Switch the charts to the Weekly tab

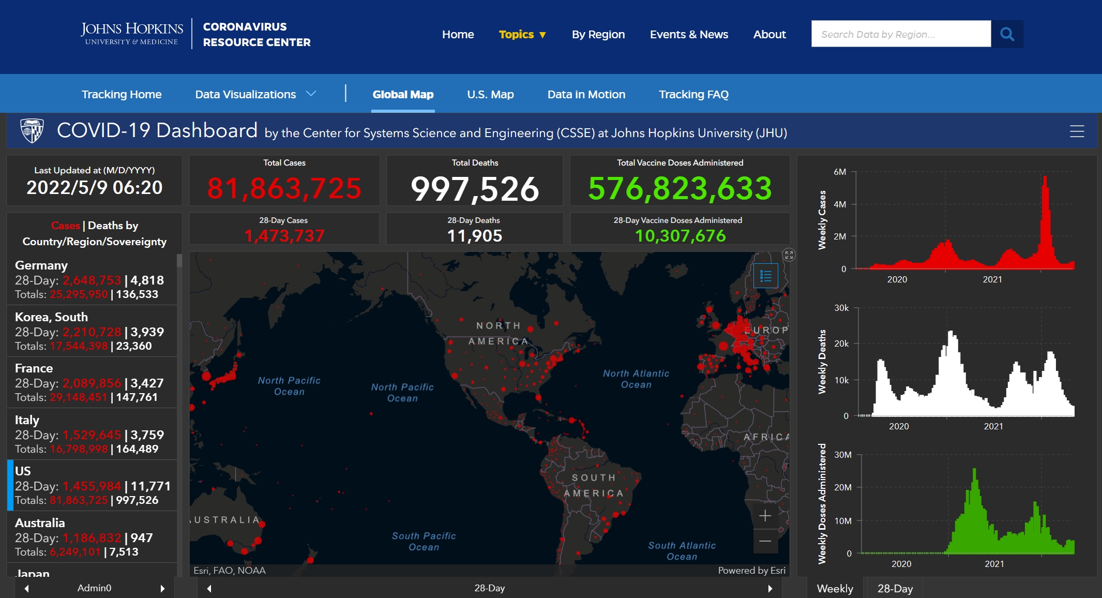[835, 589]
